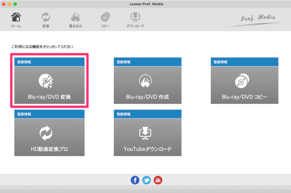Viewport: 291px width, 193px height.
Task: Click 登録情報 above HD動画変換プロ
Action: tap(24, 114)
